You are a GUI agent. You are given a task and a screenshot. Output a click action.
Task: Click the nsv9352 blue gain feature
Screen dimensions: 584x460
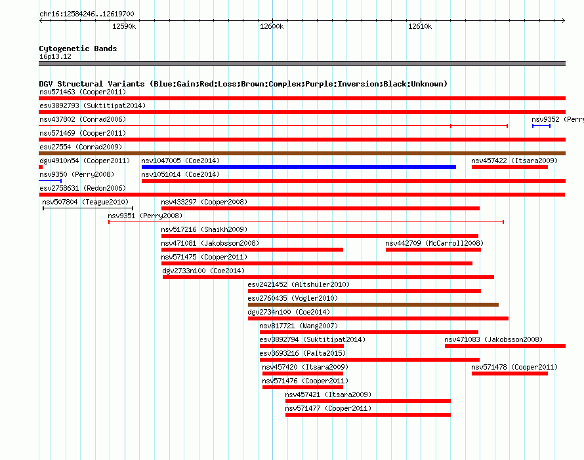point(541,126)
